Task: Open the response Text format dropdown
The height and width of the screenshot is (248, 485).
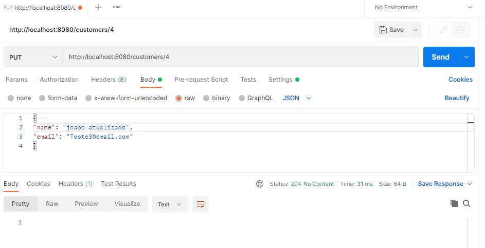Action: pyautogui.click(x=170, y=204)
